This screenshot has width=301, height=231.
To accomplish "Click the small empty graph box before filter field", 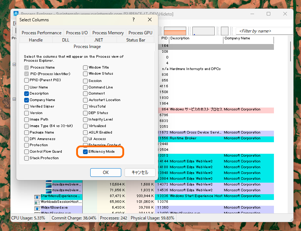I will (x=224, y=31).
